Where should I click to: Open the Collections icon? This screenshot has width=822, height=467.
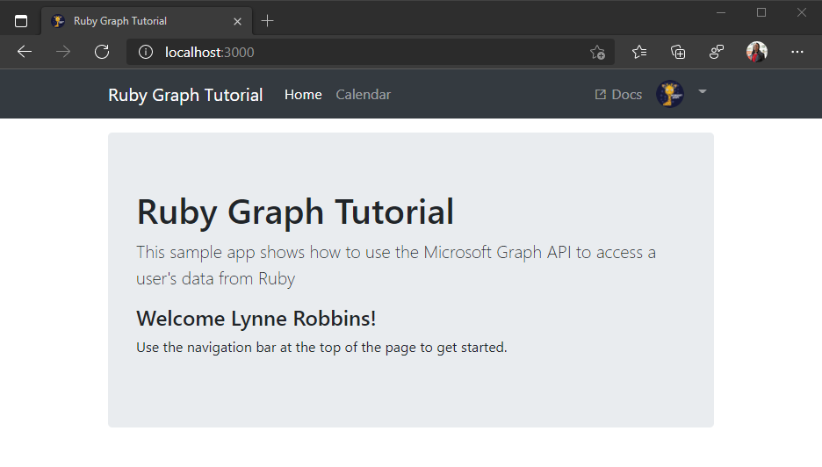(x=678, y=52)
